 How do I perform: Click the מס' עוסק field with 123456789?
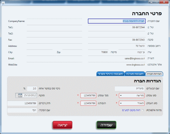coord(88,96)
